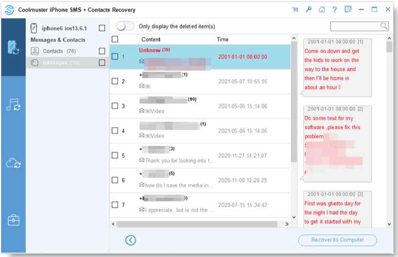
Task: Tick the checkbox for message row 3
Action: pos(115,106)
